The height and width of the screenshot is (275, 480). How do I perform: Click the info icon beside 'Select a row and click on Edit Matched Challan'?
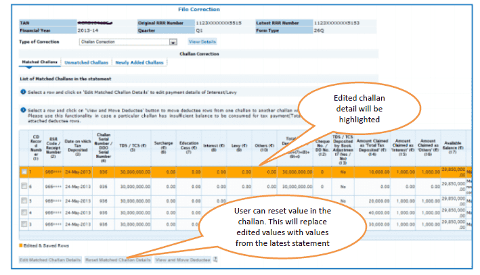(x=23, y=91)
